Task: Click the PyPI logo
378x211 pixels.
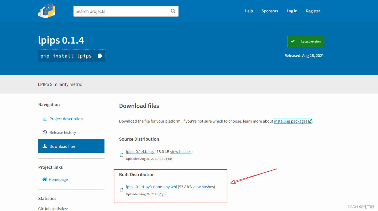Action: tap(46, 11)
